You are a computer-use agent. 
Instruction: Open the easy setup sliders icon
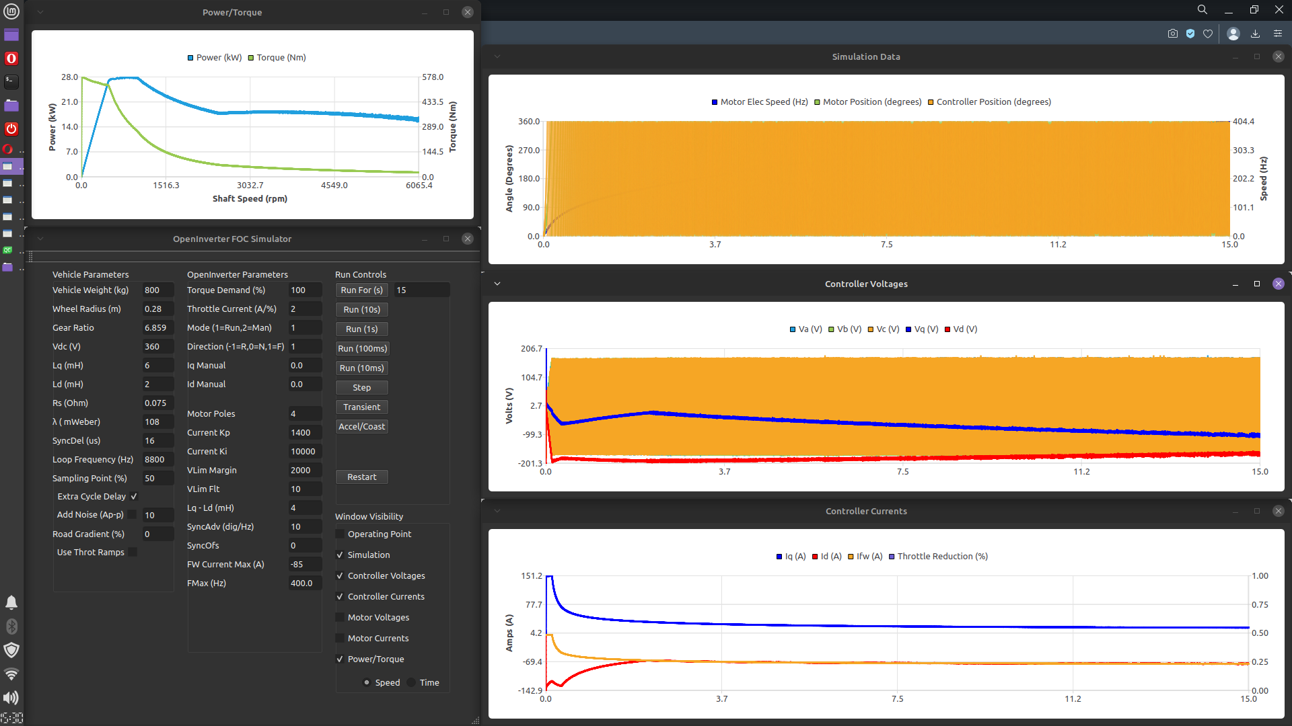1278,34
